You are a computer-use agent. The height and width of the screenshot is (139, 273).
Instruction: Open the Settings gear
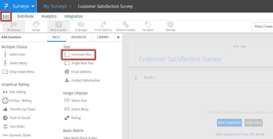[170, 26]
